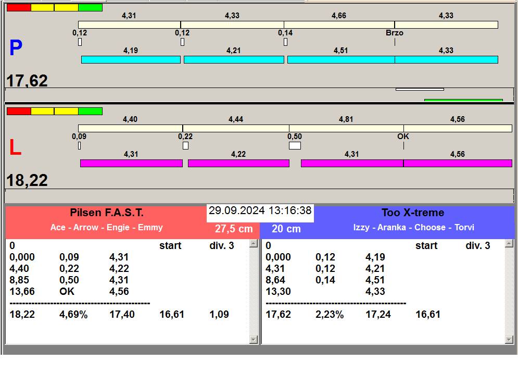
Task: Click the green progress bar in lane P
Action: tap(463, 100)
